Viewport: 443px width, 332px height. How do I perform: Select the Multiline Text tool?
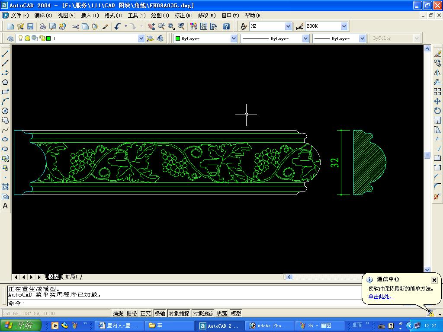(5, 206)
